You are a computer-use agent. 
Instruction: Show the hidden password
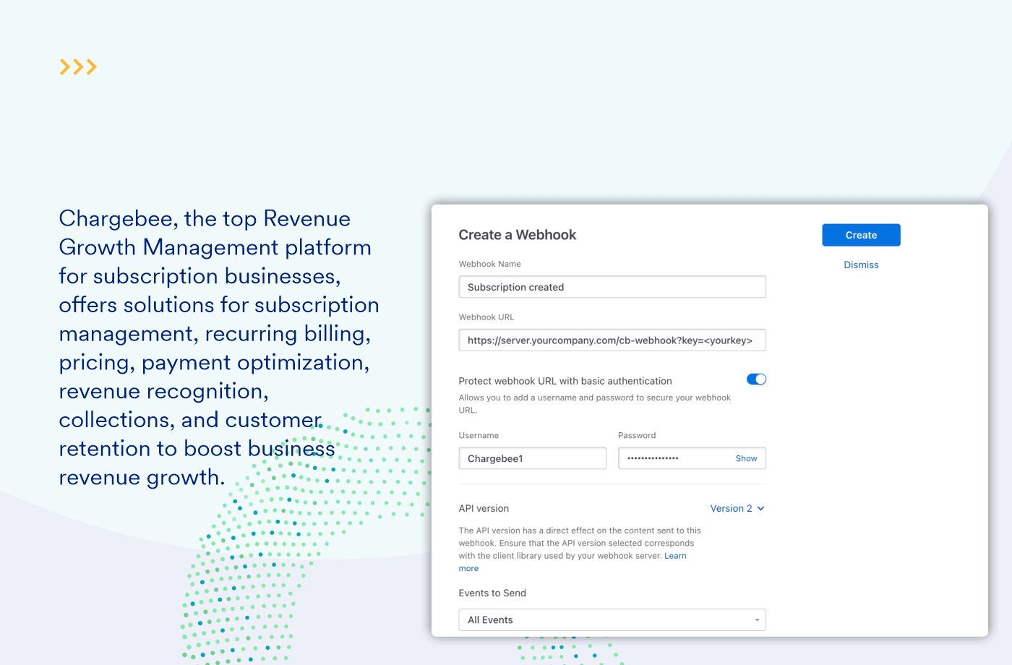tap(746, 458)
